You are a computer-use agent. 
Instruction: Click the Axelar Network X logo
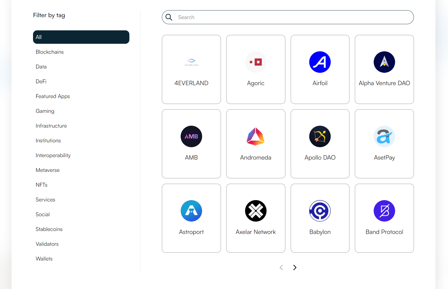(x=256, y=211)
